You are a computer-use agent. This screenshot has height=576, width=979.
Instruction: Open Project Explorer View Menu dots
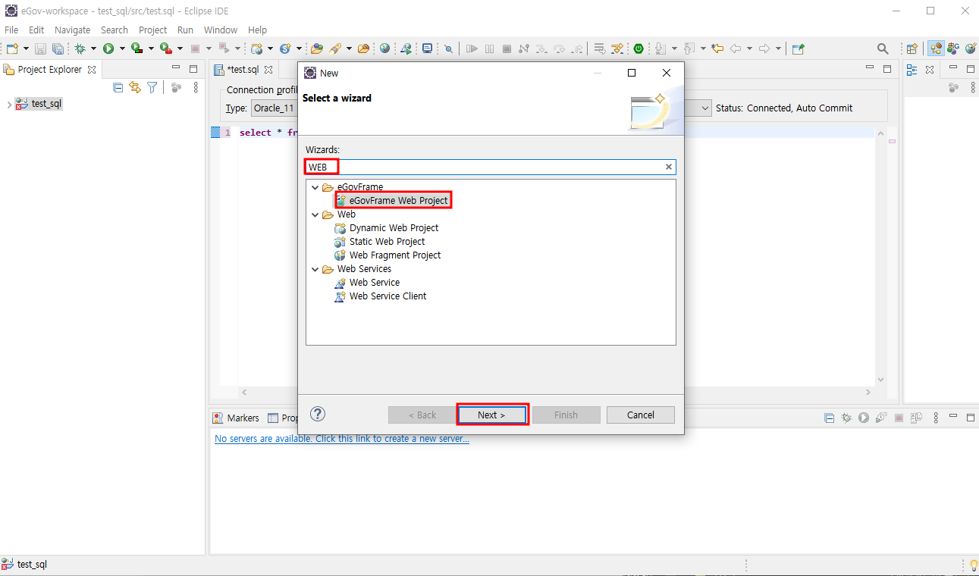(x=196, y=88)
